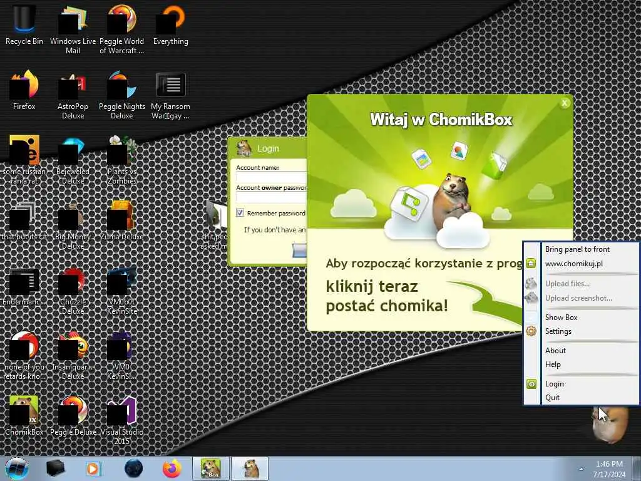Select the 'that but its c#' desktop icon
641x481 pixels.
click(x=24, y=221)
